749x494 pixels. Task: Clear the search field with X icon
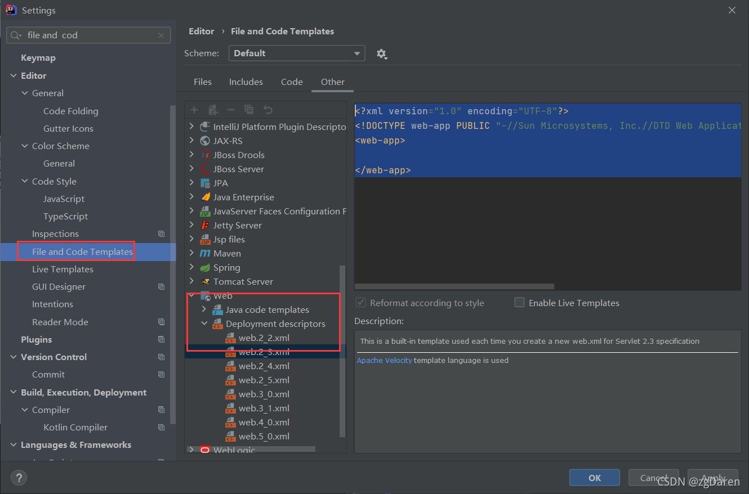click(x=161, y=35)
